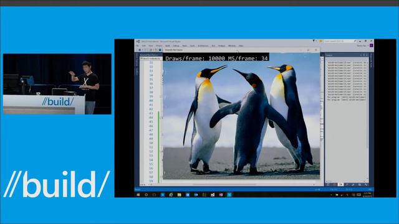Open the Debug menu

(x=176, y=45)
